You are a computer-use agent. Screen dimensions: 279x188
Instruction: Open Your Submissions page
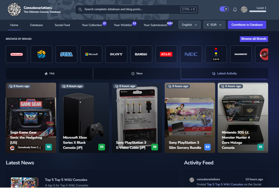[155, 25]
